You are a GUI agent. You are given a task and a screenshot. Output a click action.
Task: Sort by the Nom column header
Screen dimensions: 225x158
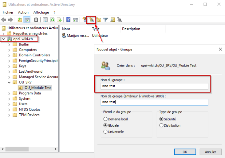point(75,29)
